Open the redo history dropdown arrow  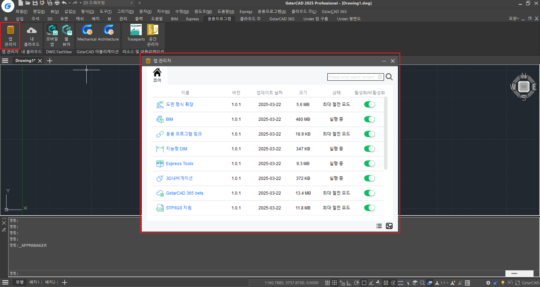tap(80, 3)
